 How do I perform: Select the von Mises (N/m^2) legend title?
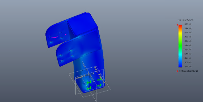click(x=186, y=20)
